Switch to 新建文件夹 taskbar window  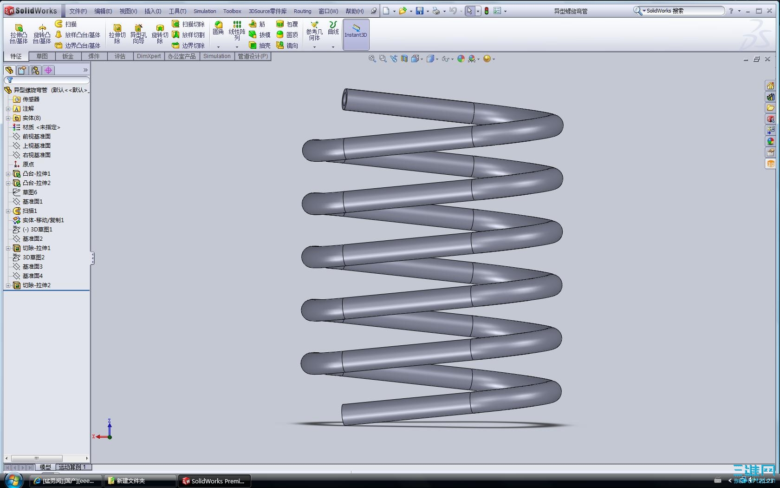[x=140, y=481]
